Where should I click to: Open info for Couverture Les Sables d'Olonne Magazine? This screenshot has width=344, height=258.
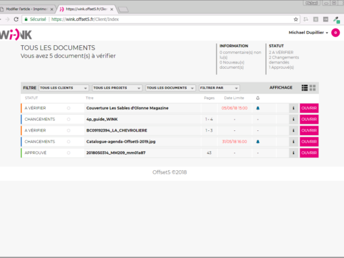tap(293, 108)
